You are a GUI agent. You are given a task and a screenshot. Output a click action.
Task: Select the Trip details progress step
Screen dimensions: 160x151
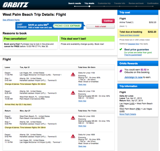(89, 3)
